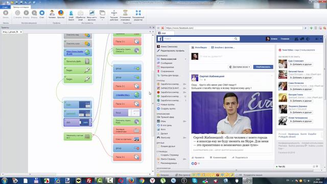Click the blue Опубликовать button
The image size is (327, 184).
(263, 67)
